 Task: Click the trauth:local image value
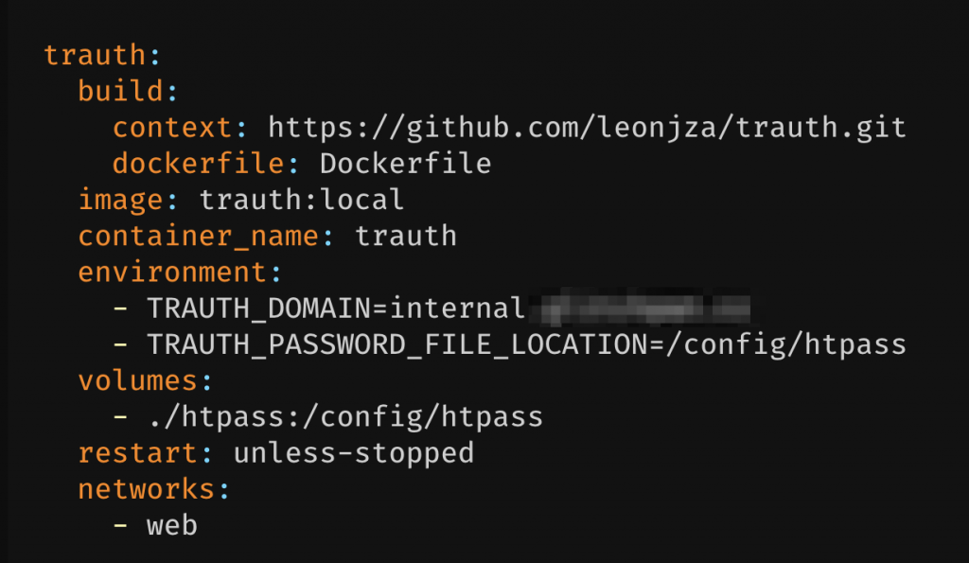coord(301,201)
